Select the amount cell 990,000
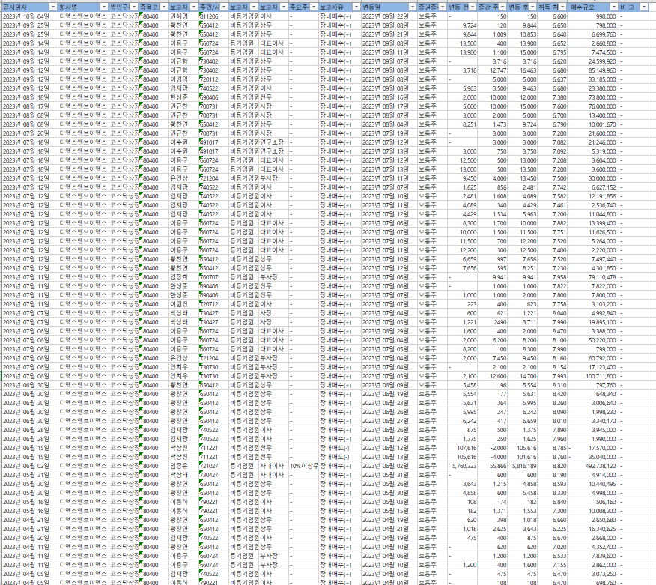The image size is (656, 585). (593, 16)
